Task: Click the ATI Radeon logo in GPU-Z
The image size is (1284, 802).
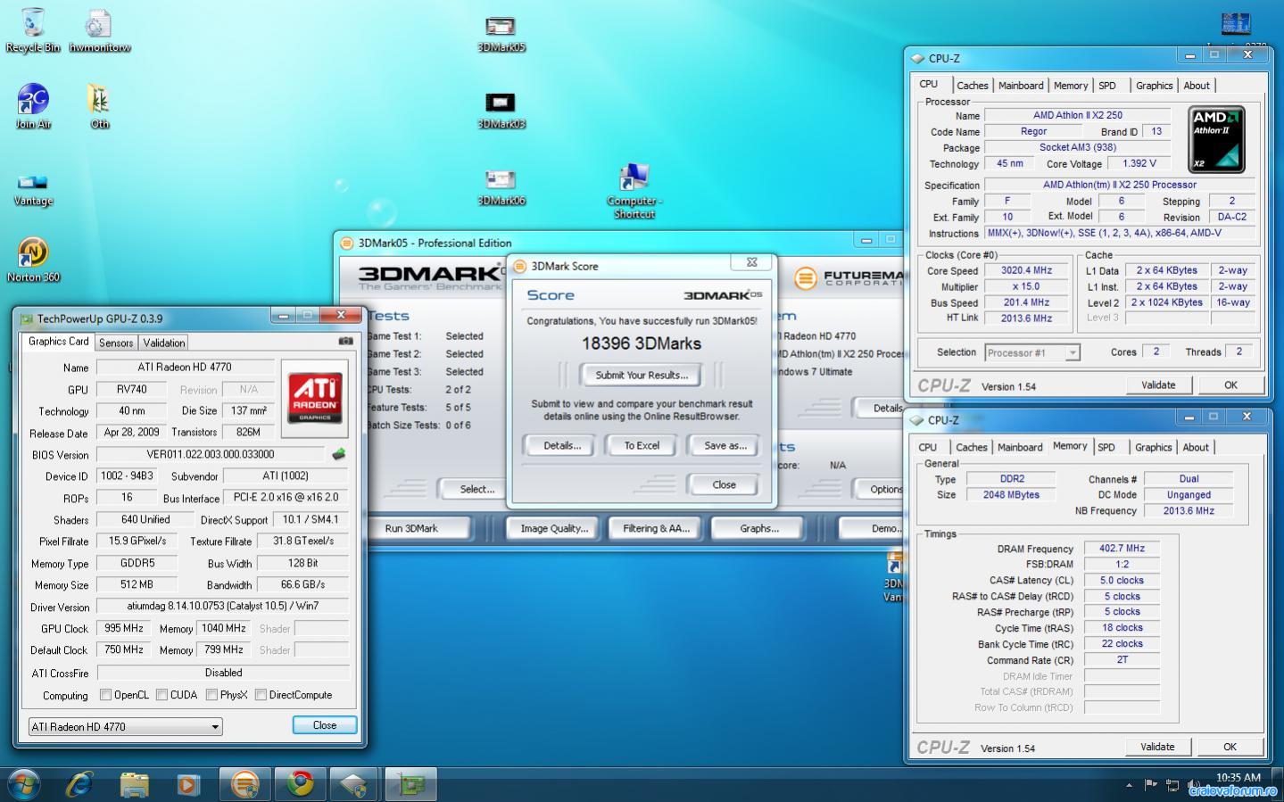Action: (x=315, y=398)
